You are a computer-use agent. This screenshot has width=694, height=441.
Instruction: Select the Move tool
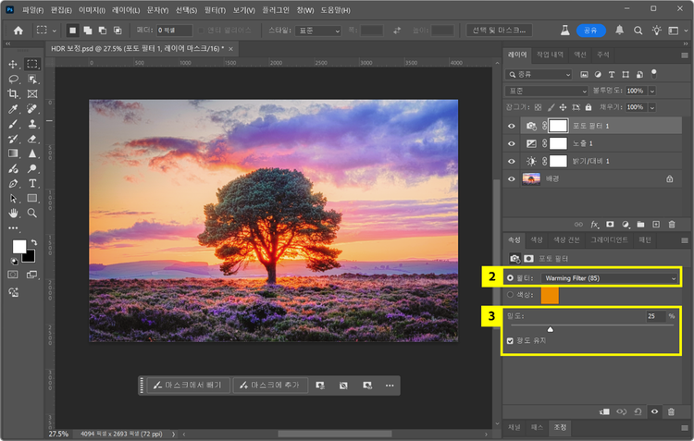pyautogui.click(x=14, y=65)
